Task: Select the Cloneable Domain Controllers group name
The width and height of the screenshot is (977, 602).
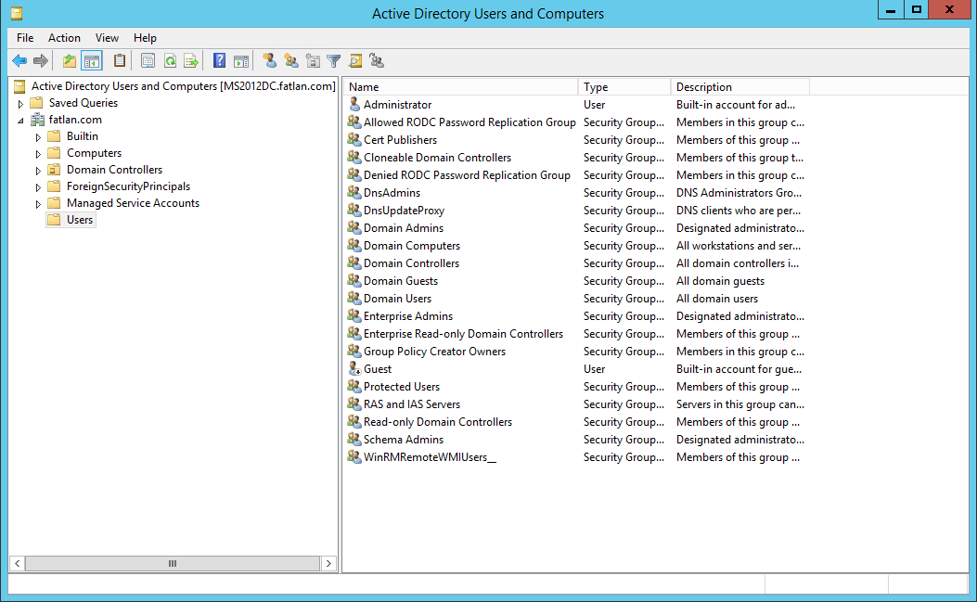Action: (437, 158)
